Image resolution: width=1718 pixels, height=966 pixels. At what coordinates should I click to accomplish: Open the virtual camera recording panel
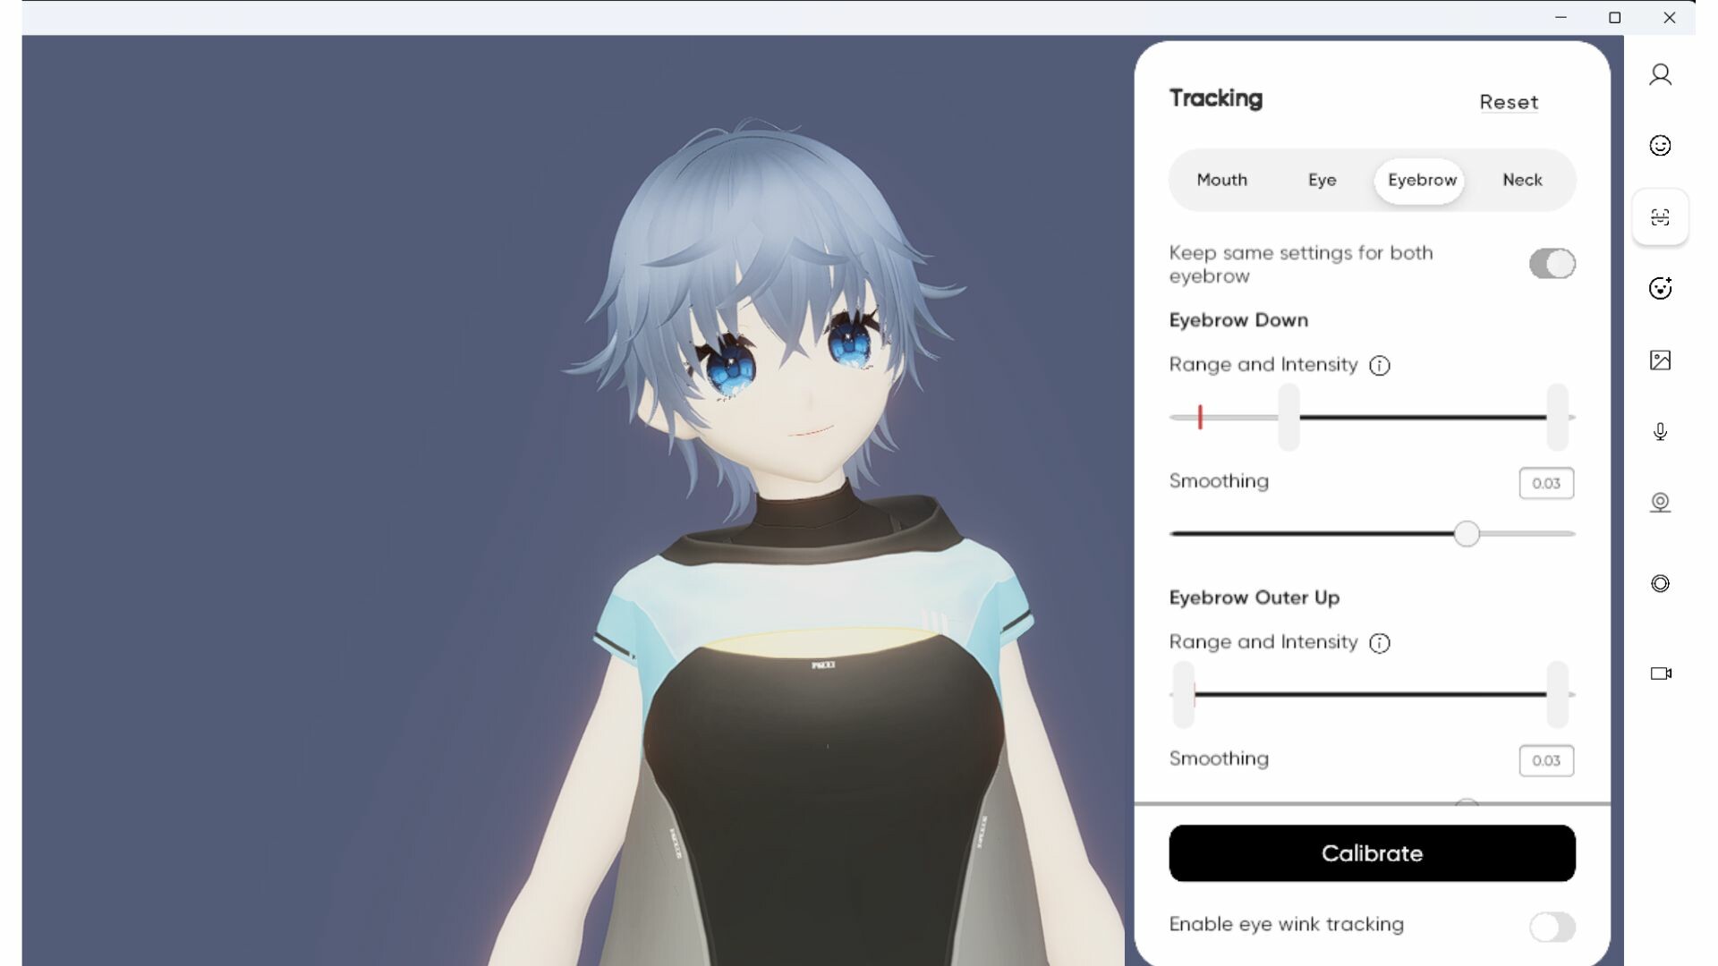(x=1661, y=674)
